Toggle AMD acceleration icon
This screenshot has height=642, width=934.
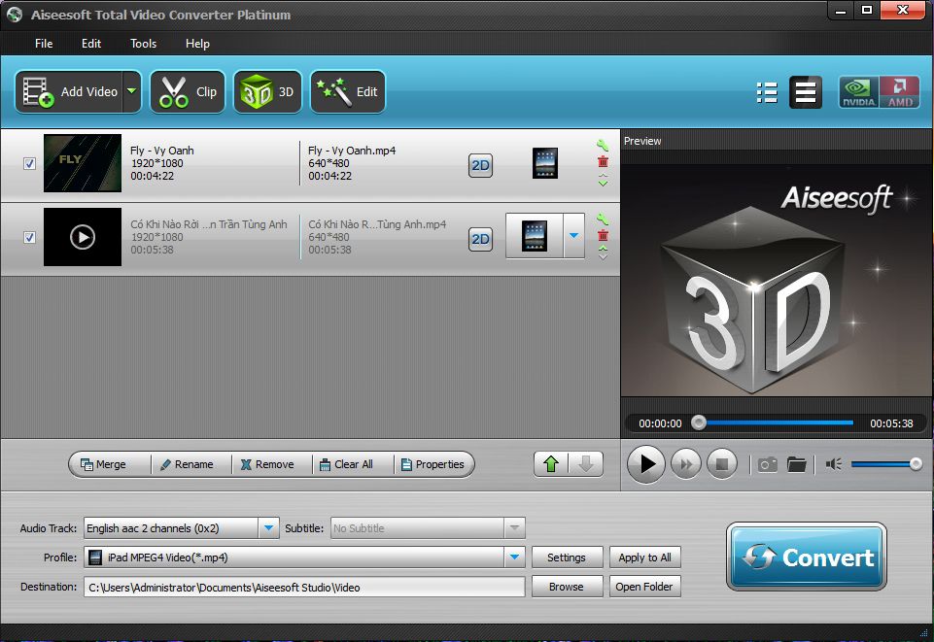(899, 92)
